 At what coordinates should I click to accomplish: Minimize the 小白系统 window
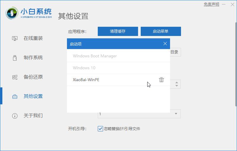point(224,4)
